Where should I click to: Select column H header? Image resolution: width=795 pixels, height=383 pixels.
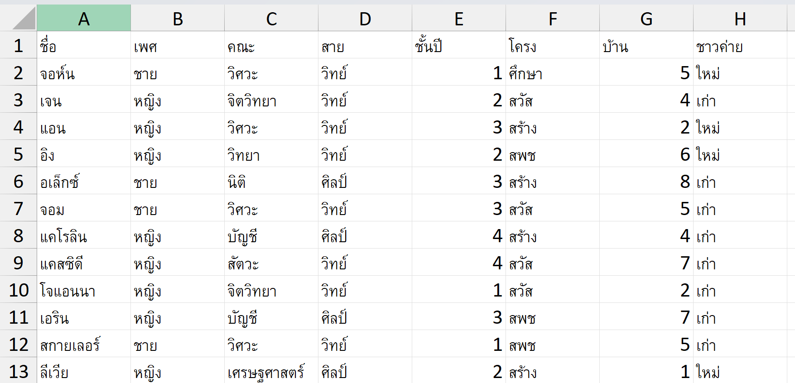tap(740, 18)
